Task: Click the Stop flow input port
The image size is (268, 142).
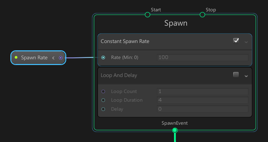Action: 202,15
